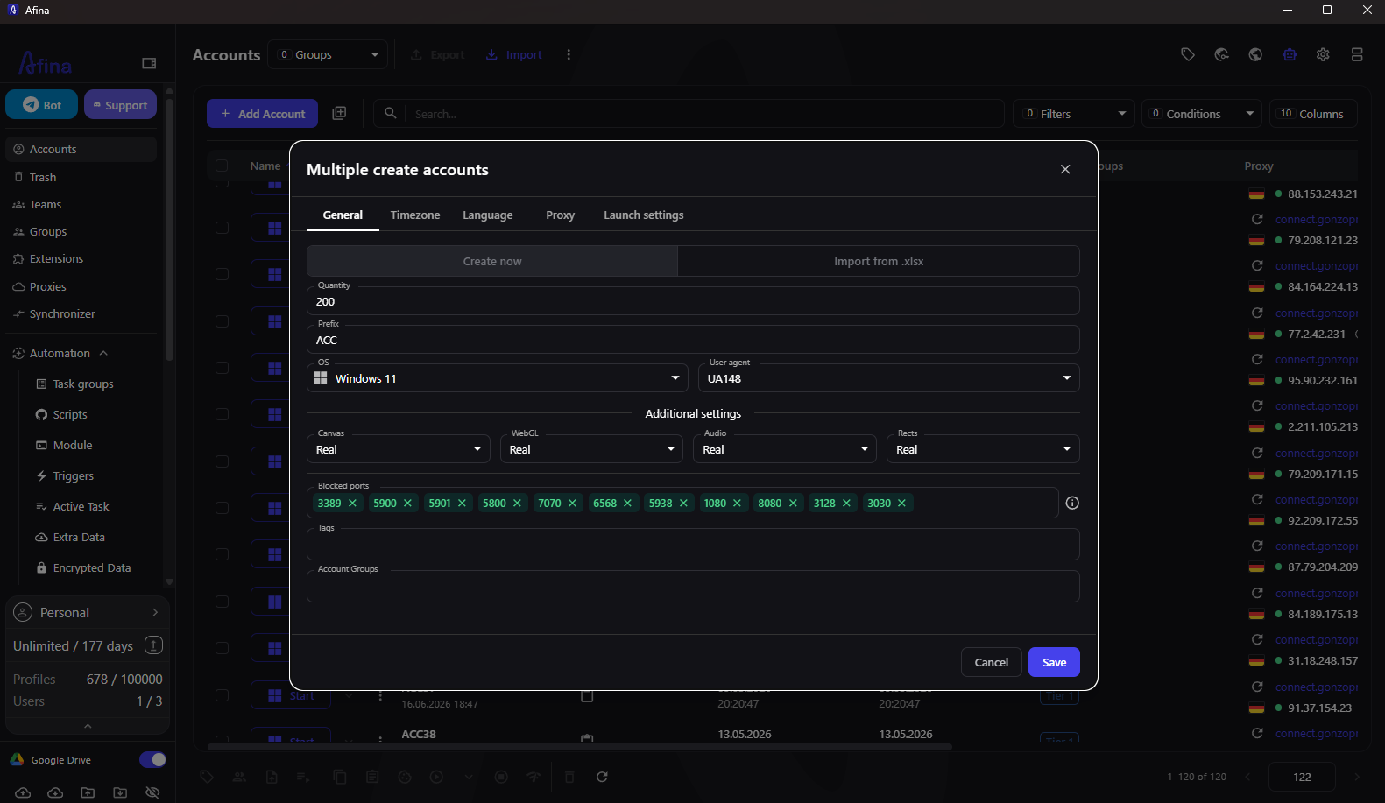Collapse the sidebar panel icon
The image size is (1385, 803).
coord(149,63)
